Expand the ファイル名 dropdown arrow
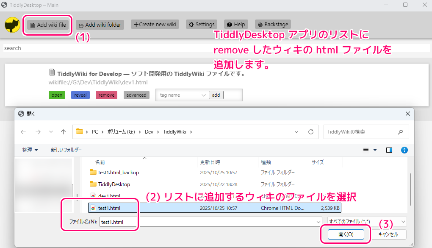The height and width of the screenshot is (248, 432). click(318, 221)
